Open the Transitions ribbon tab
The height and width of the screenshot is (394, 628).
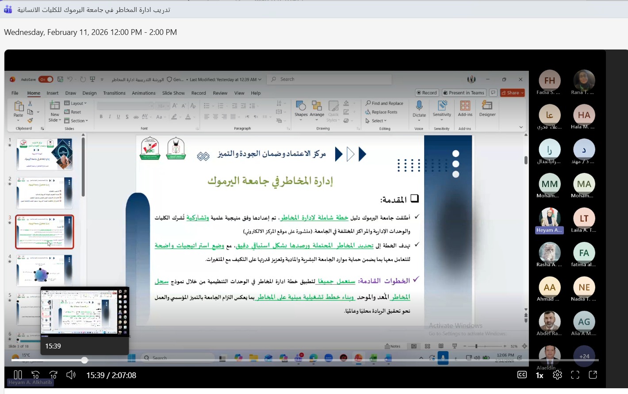(x=114, y=93)
